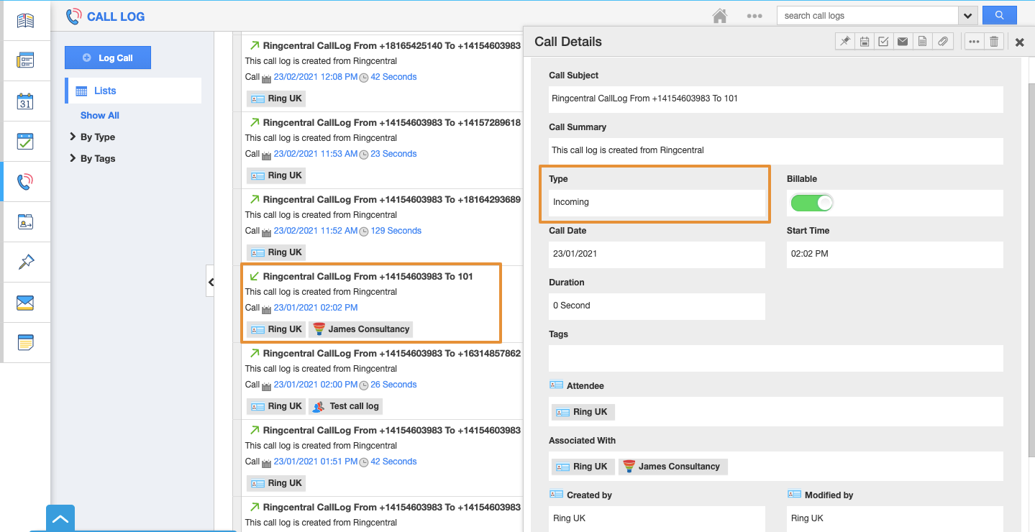Expand the By Tags filter

[97, 159]
